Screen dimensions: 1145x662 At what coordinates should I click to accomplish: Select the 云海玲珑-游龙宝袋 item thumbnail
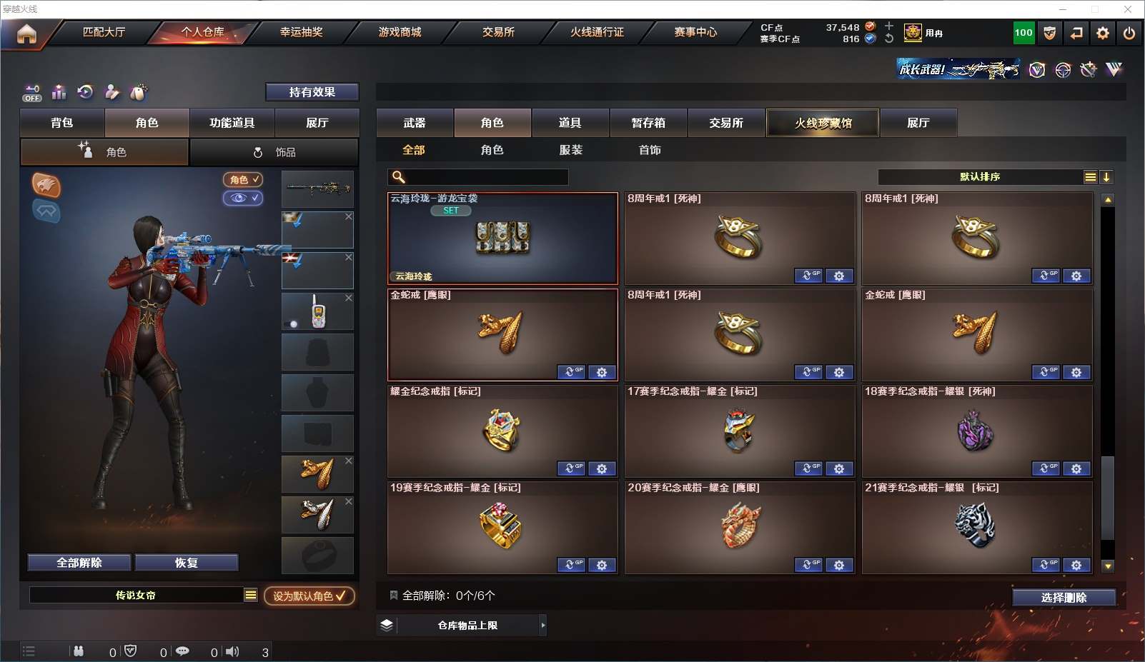pyautogui.click(x=502, y=239)
